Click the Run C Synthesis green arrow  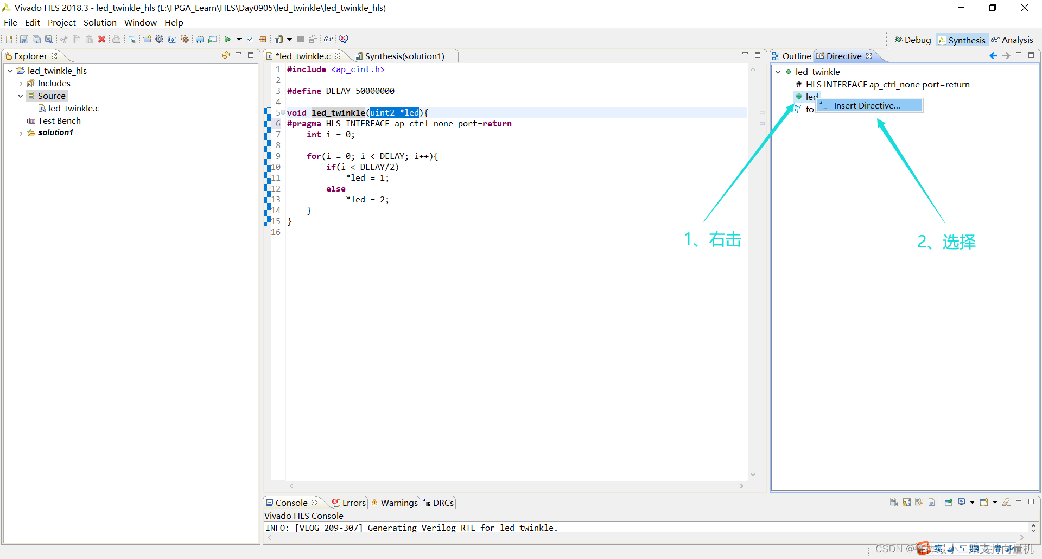[x=228, y=39]
